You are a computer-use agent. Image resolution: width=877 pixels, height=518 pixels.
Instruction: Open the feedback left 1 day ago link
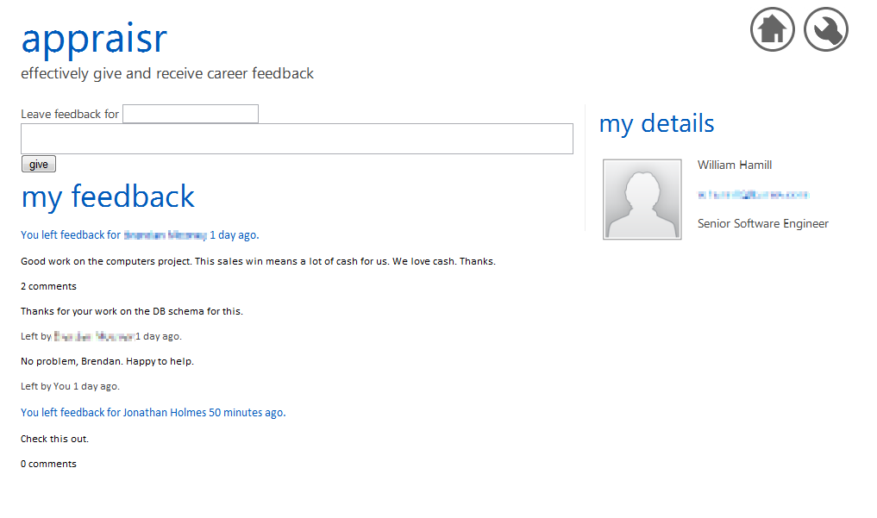coord(140,234)
